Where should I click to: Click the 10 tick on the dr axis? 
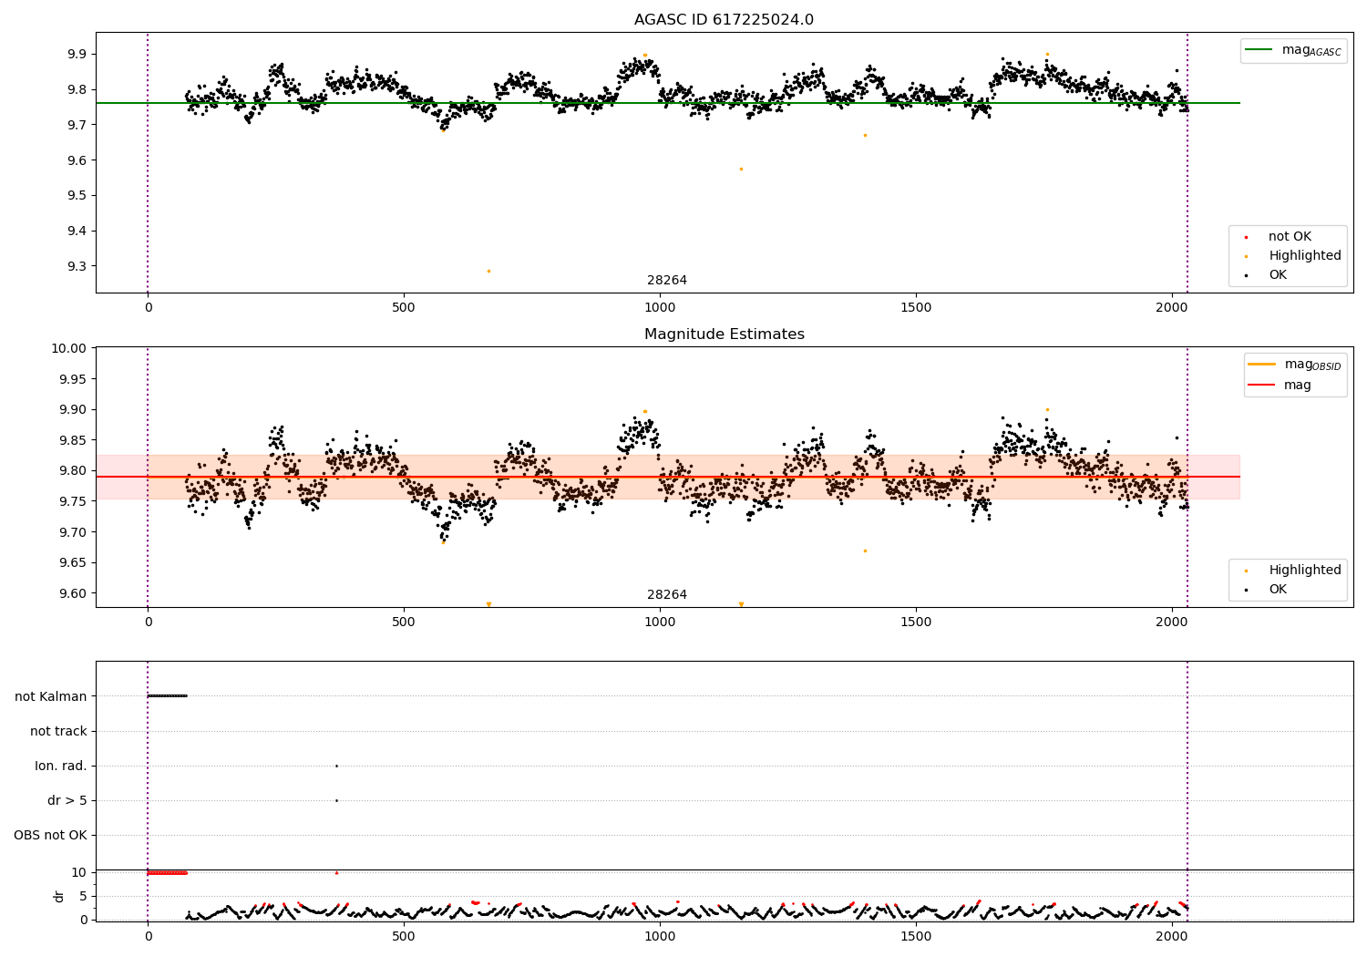tap(79, 872)
